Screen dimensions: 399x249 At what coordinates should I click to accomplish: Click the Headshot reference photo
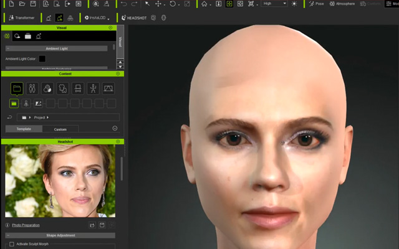tap(60, 181)
